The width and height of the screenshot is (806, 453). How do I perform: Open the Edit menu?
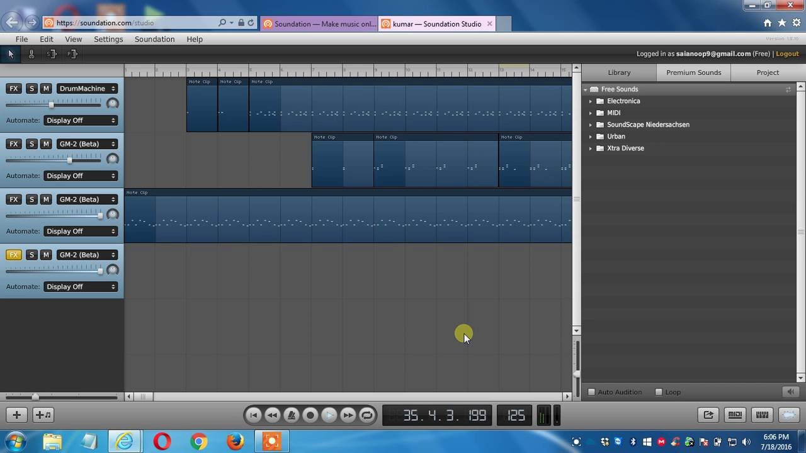[x=47, y=39]
